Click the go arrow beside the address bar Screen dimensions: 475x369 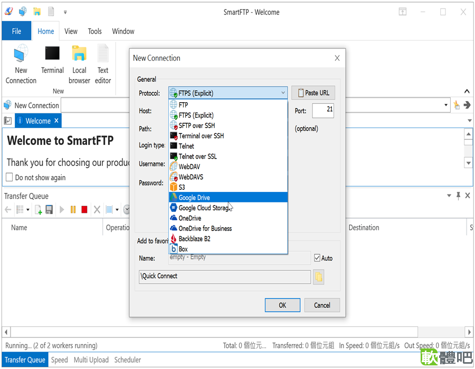467,105
